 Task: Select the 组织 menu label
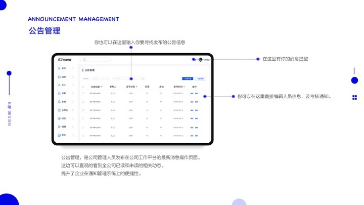[x=64, y=77]
